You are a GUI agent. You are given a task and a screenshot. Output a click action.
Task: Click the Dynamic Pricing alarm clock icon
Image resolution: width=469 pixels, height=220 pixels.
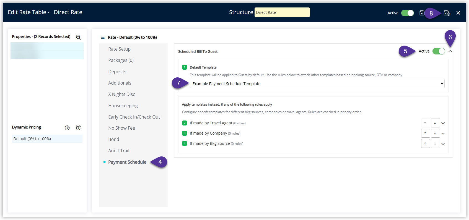pos(78,128)
